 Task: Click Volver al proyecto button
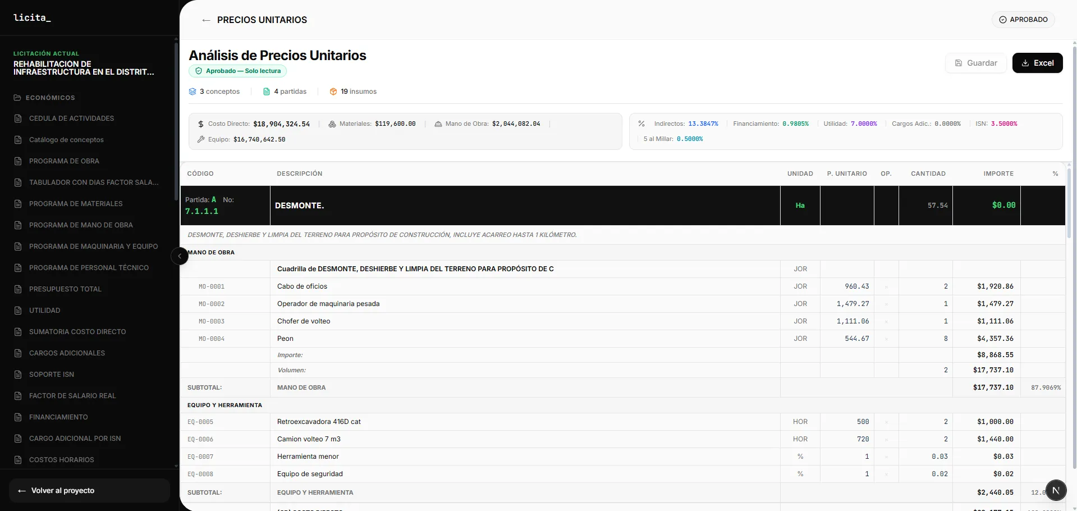pyautogui.click(x=89, y=491)
